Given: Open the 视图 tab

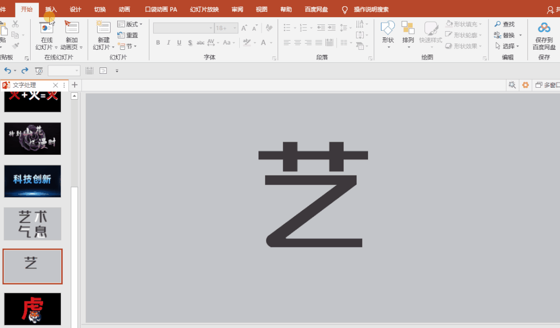Looking at the screenshot, I should 262,9.
